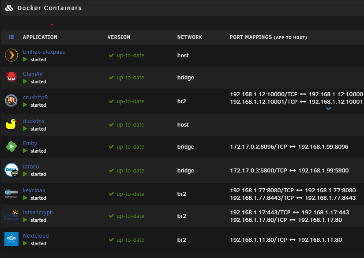Viewport: 364px width, 258px height.
Task: Expand crushftp9 port mappings chevron
Action: click(328, 108)
